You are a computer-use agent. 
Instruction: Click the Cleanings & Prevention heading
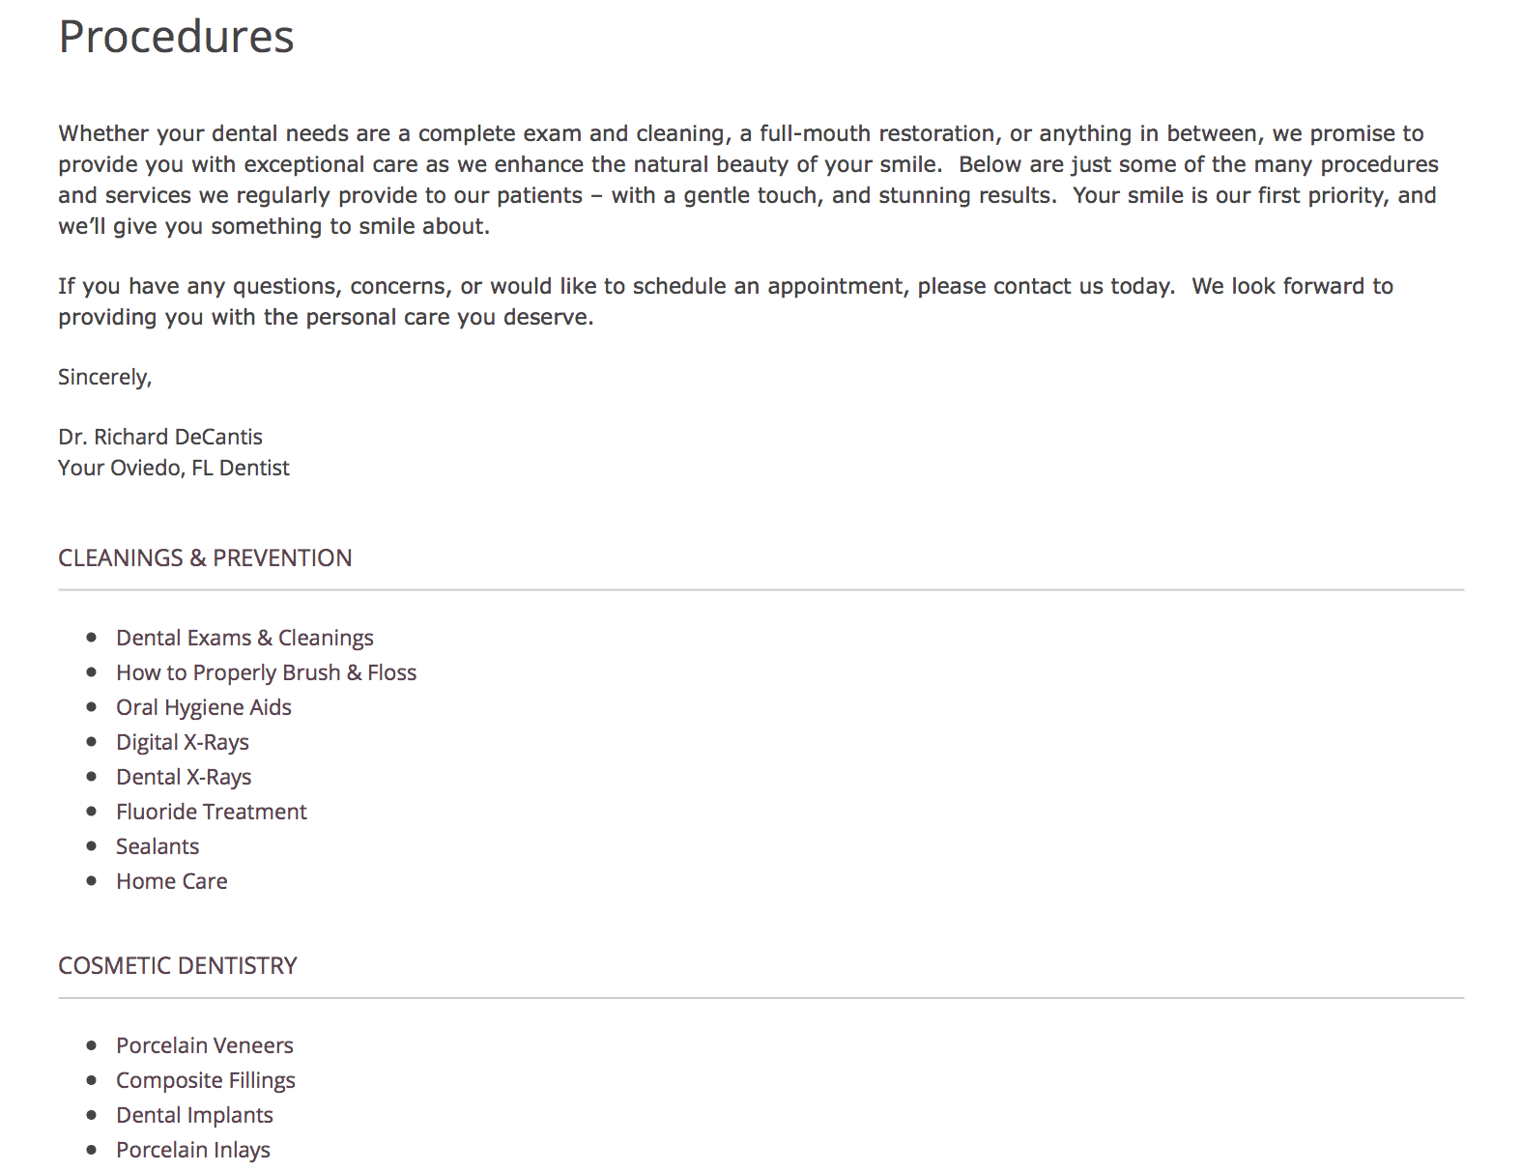click(205, 557)
